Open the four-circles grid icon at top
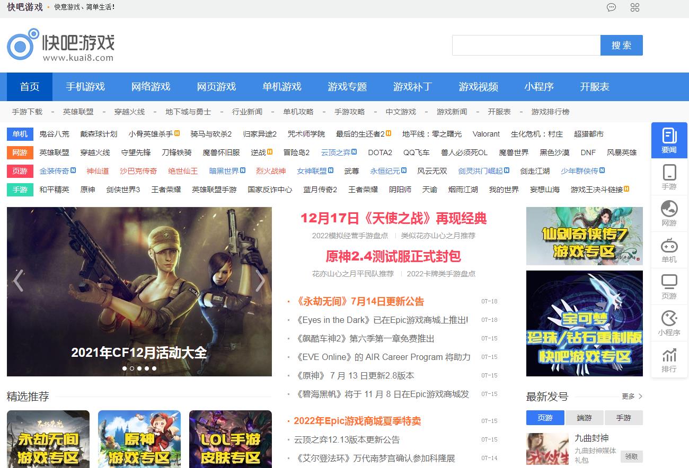 tap(635, 7)
